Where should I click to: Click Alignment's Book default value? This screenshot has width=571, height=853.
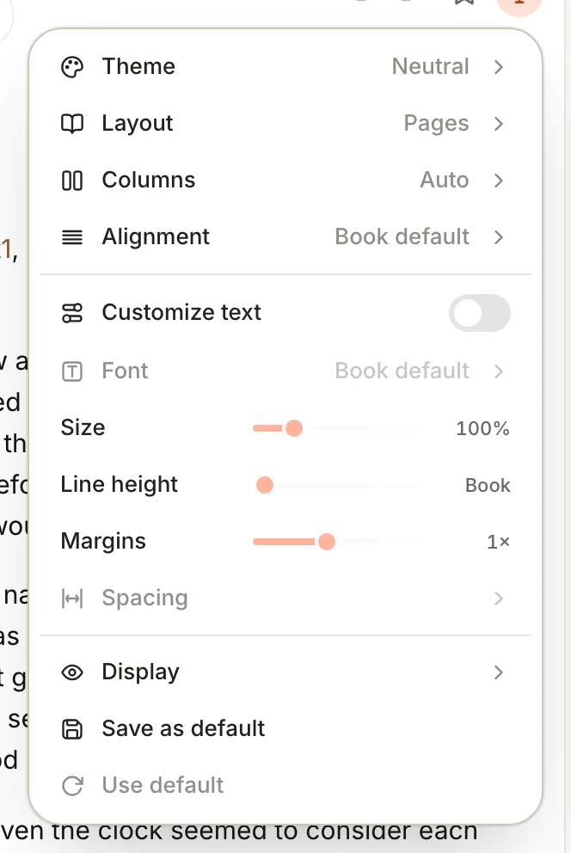click(402, 236)
